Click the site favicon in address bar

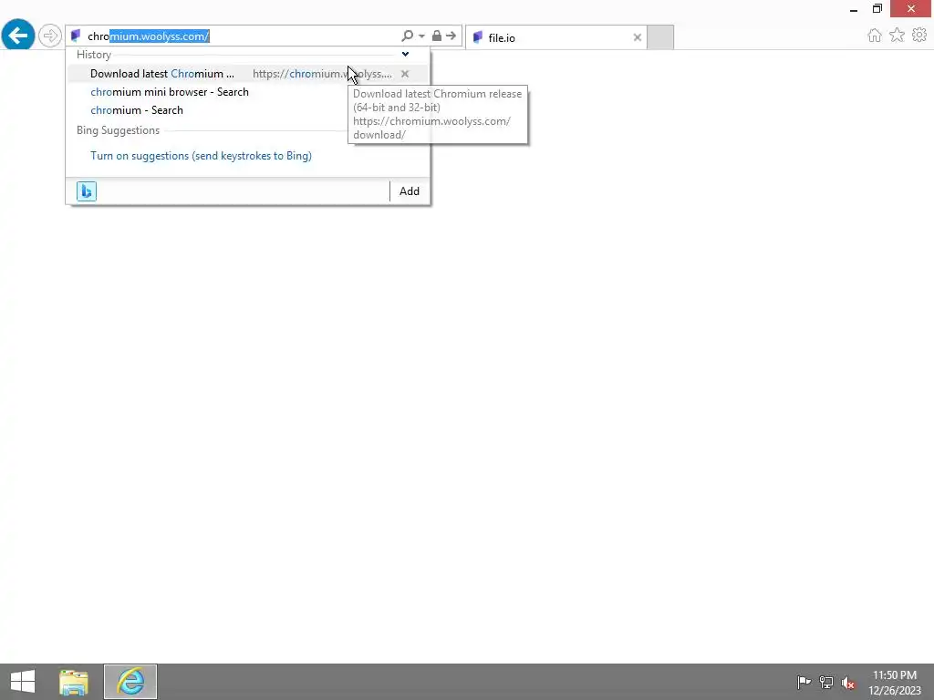pos(76,36)
